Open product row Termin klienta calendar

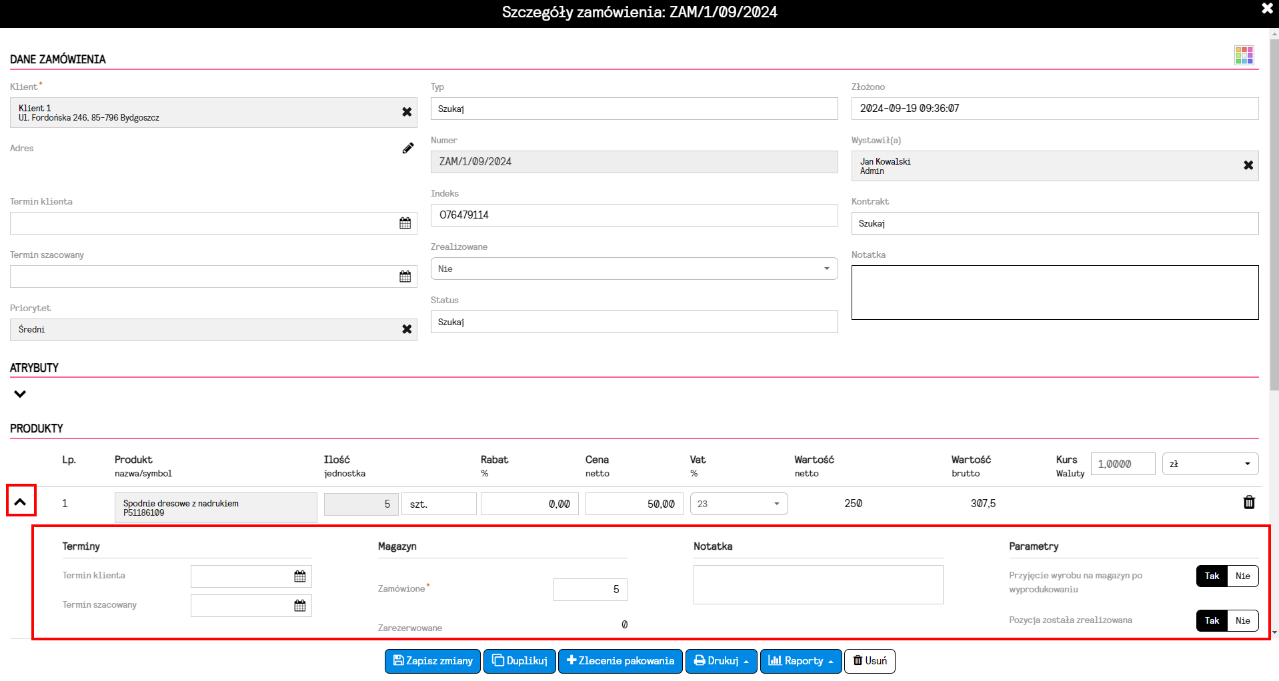tap(300, 576)
